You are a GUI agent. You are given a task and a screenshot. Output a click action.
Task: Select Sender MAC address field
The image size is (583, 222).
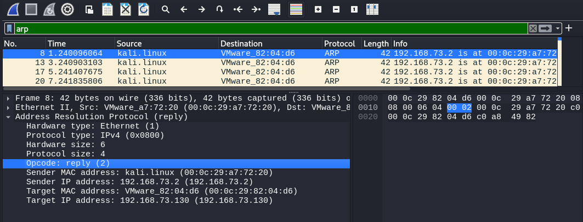tap(176, 173)
